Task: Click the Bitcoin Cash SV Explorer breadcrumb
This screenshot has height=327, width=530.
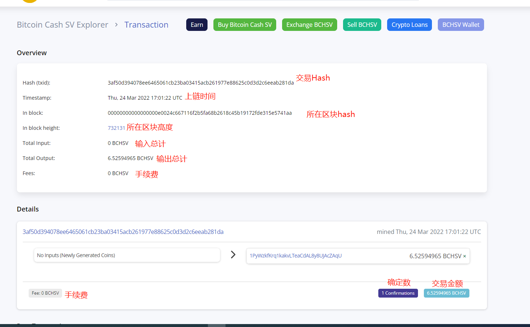Action: [x=62, y=25]
